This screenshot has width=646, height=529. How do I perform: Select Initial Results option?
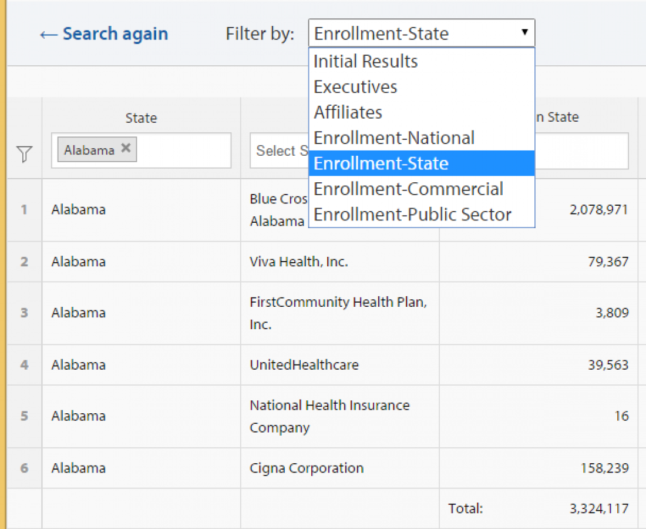422,62
